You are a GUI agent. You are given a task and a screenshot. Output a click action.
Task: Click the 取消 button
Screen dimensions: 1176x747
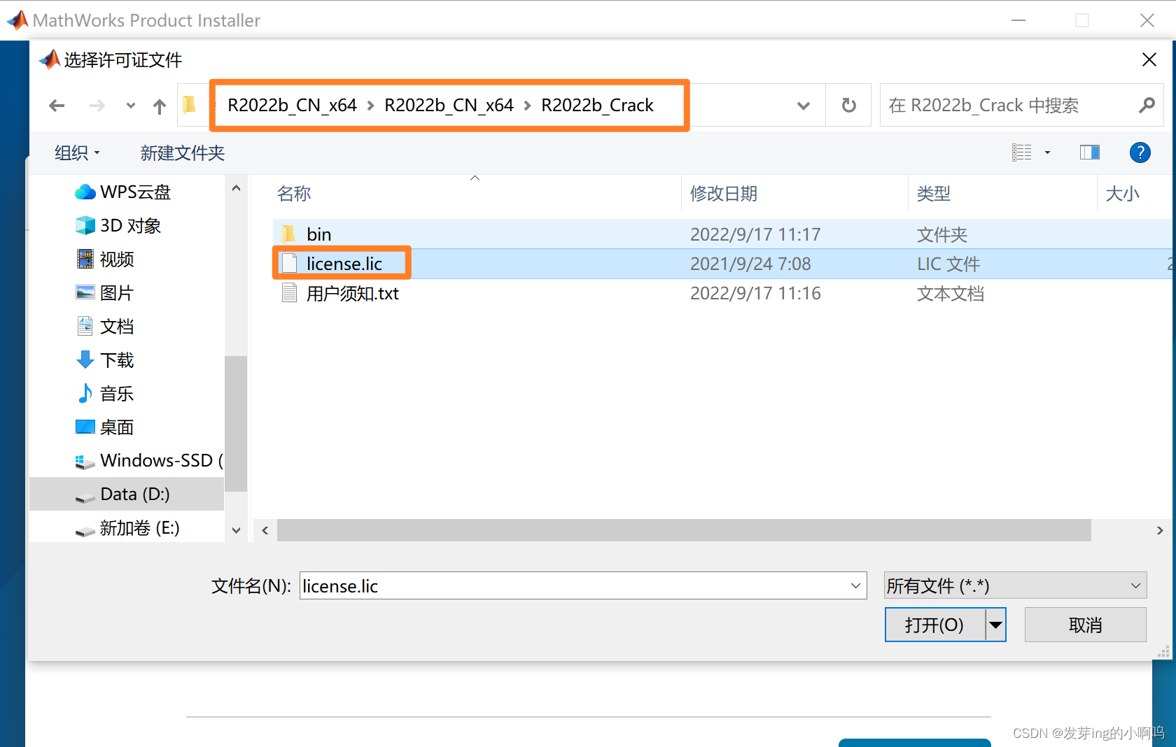(1085, 625)
